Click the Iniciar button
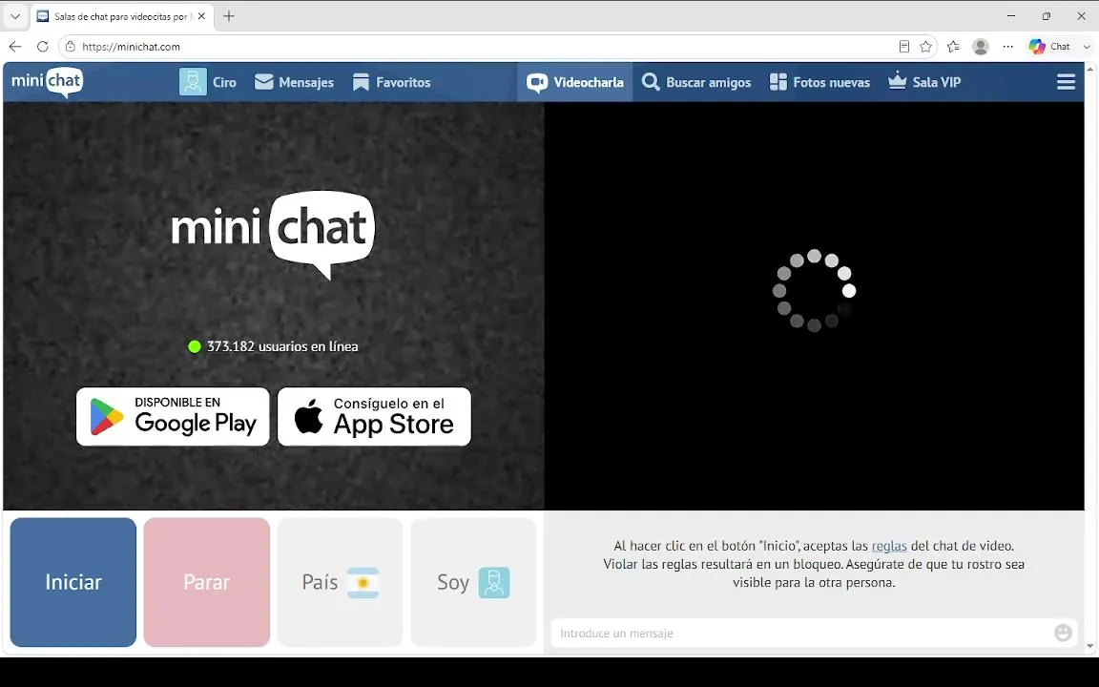1099x687 pixels. (x=73, y=582)
